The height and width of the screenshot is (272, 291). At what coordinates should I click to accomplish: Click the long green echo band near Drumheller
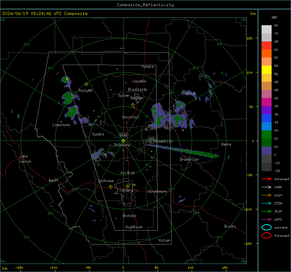(183, 151)
